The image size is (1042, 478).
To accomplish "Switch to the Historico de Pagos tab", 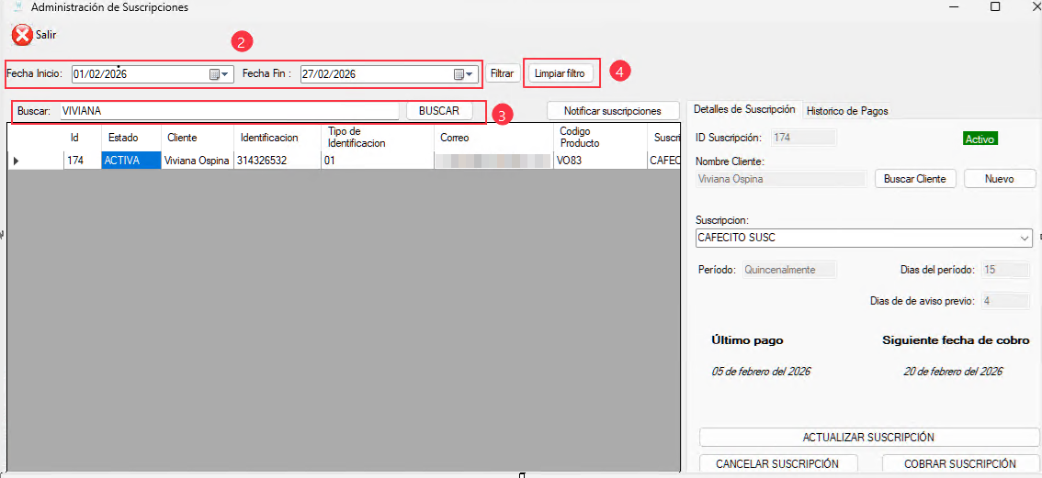I will 846,111.
